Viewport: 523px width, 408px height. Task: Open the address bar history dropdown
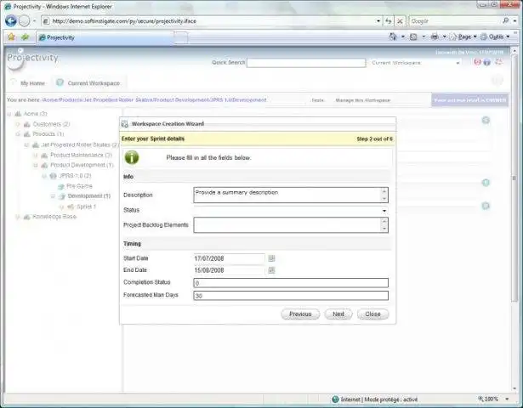[378, 21]
